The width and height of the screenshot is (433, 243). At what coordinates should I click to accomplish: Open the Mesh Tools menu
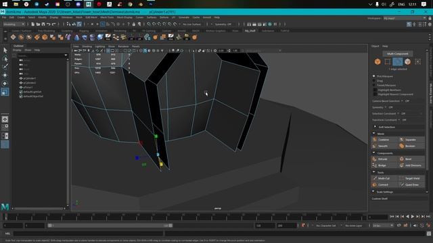(x=107, y=18)
